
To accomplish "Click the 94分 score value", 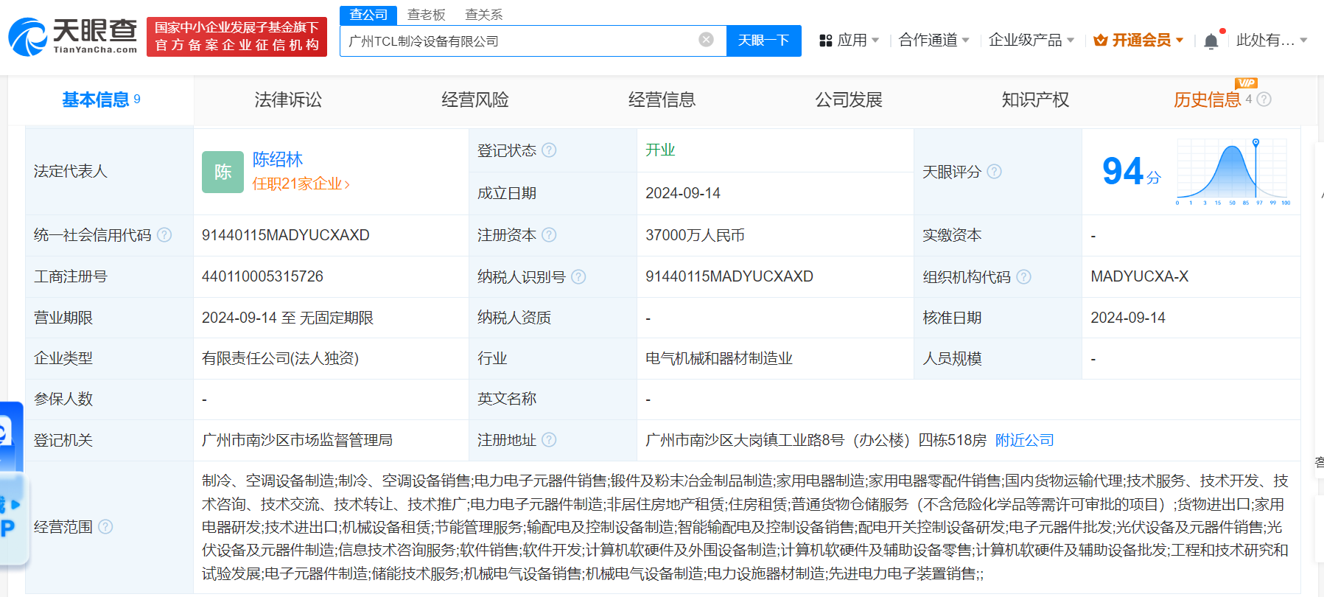I will (x=1132, y=171).
